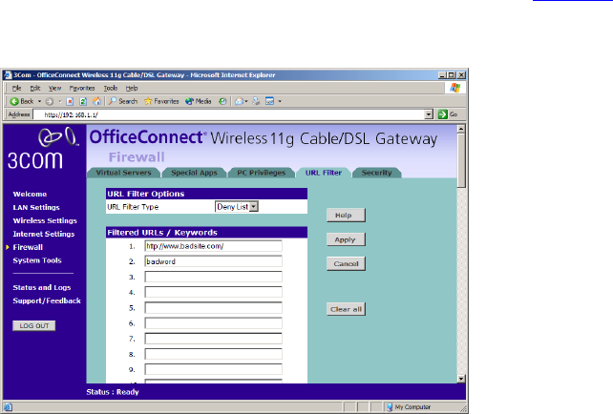Viewport: 613px width, 414px height.
Task: Click the Print icon in toolbar
Action: click(256, 101)
